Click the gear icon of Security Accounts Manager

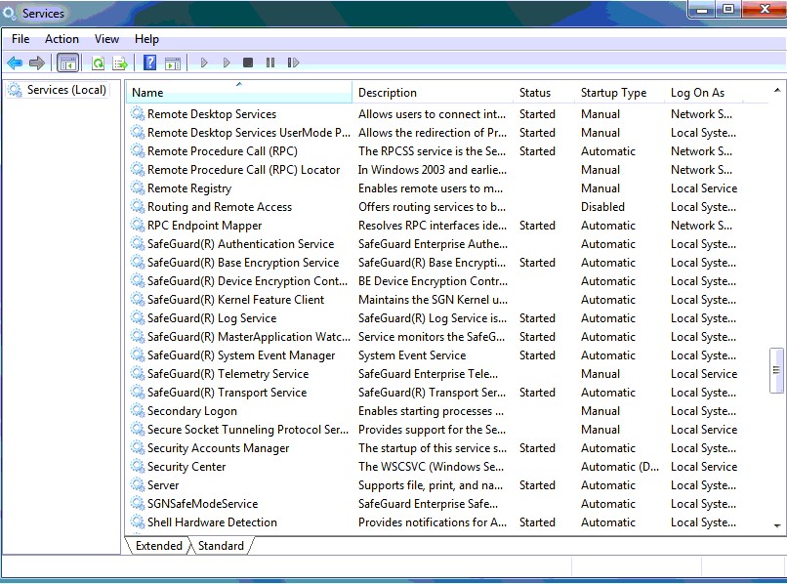[138, 448]
